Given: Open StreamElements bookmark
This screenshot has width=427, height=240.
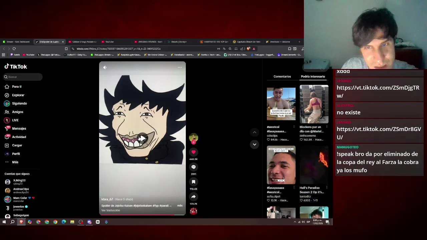Looking at the screenshot, I should point(289,55).
